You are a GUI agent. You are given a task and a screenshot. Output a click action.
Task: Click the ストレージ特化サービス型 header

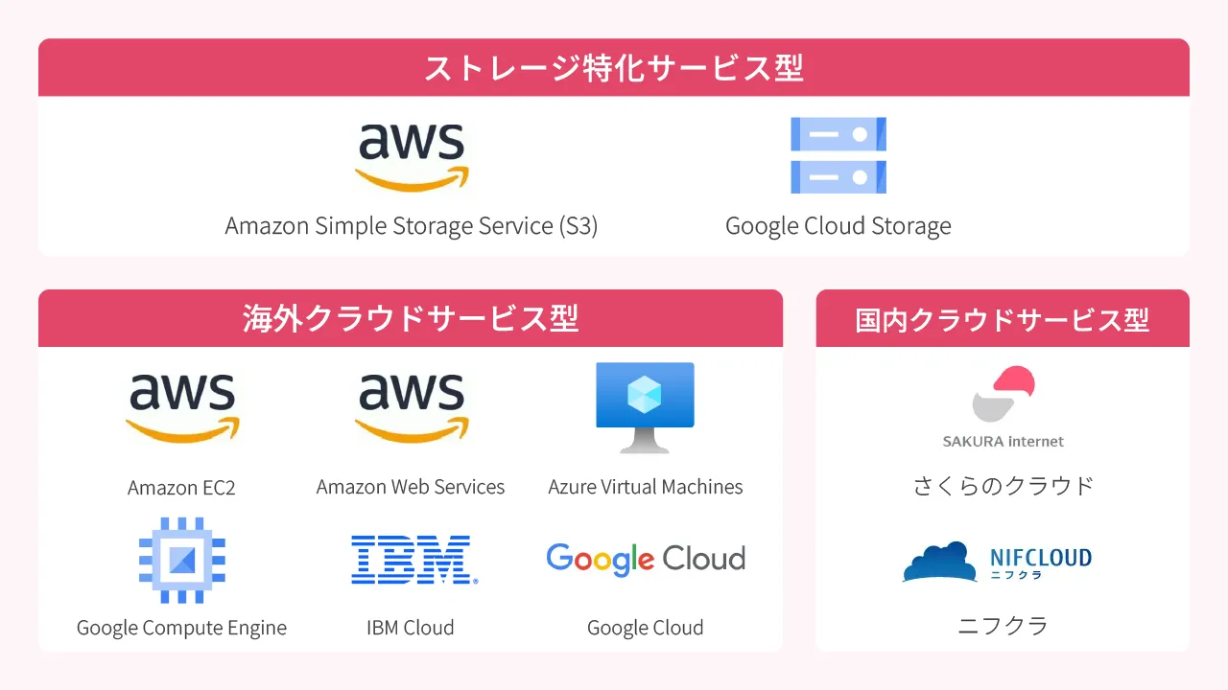(614, 68)
